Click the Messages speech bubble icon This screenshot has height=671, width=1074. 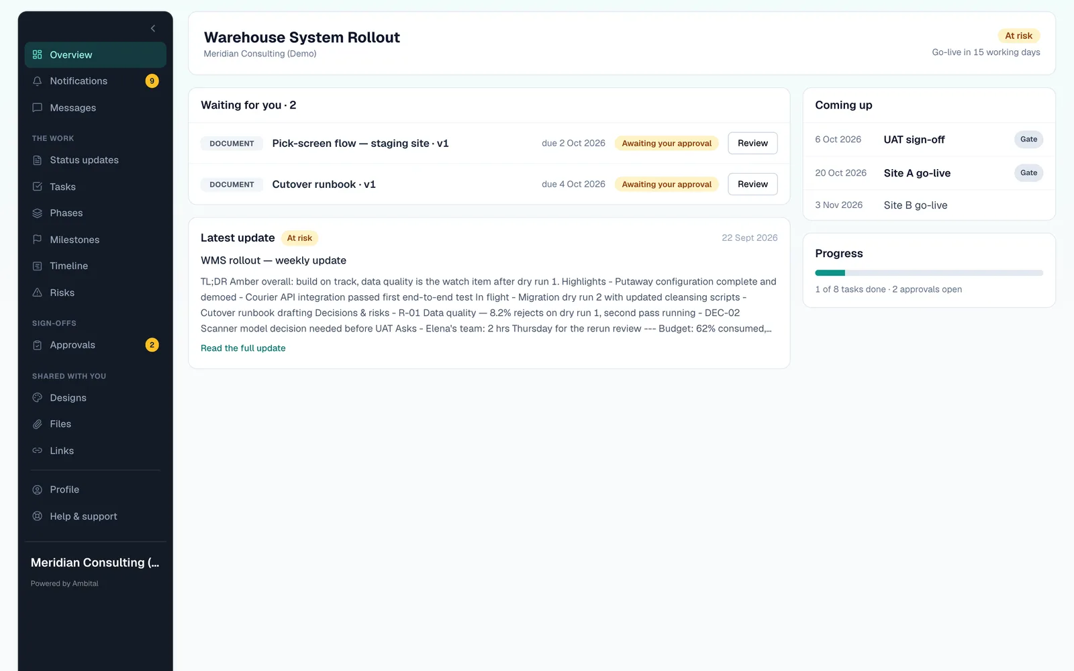(38, 107)
